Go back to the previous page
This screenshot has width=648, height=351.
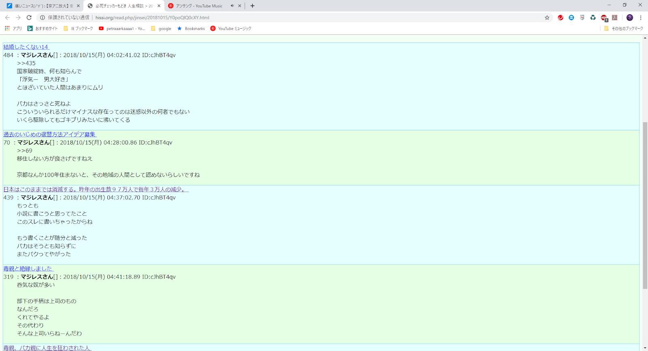point(7,17)
